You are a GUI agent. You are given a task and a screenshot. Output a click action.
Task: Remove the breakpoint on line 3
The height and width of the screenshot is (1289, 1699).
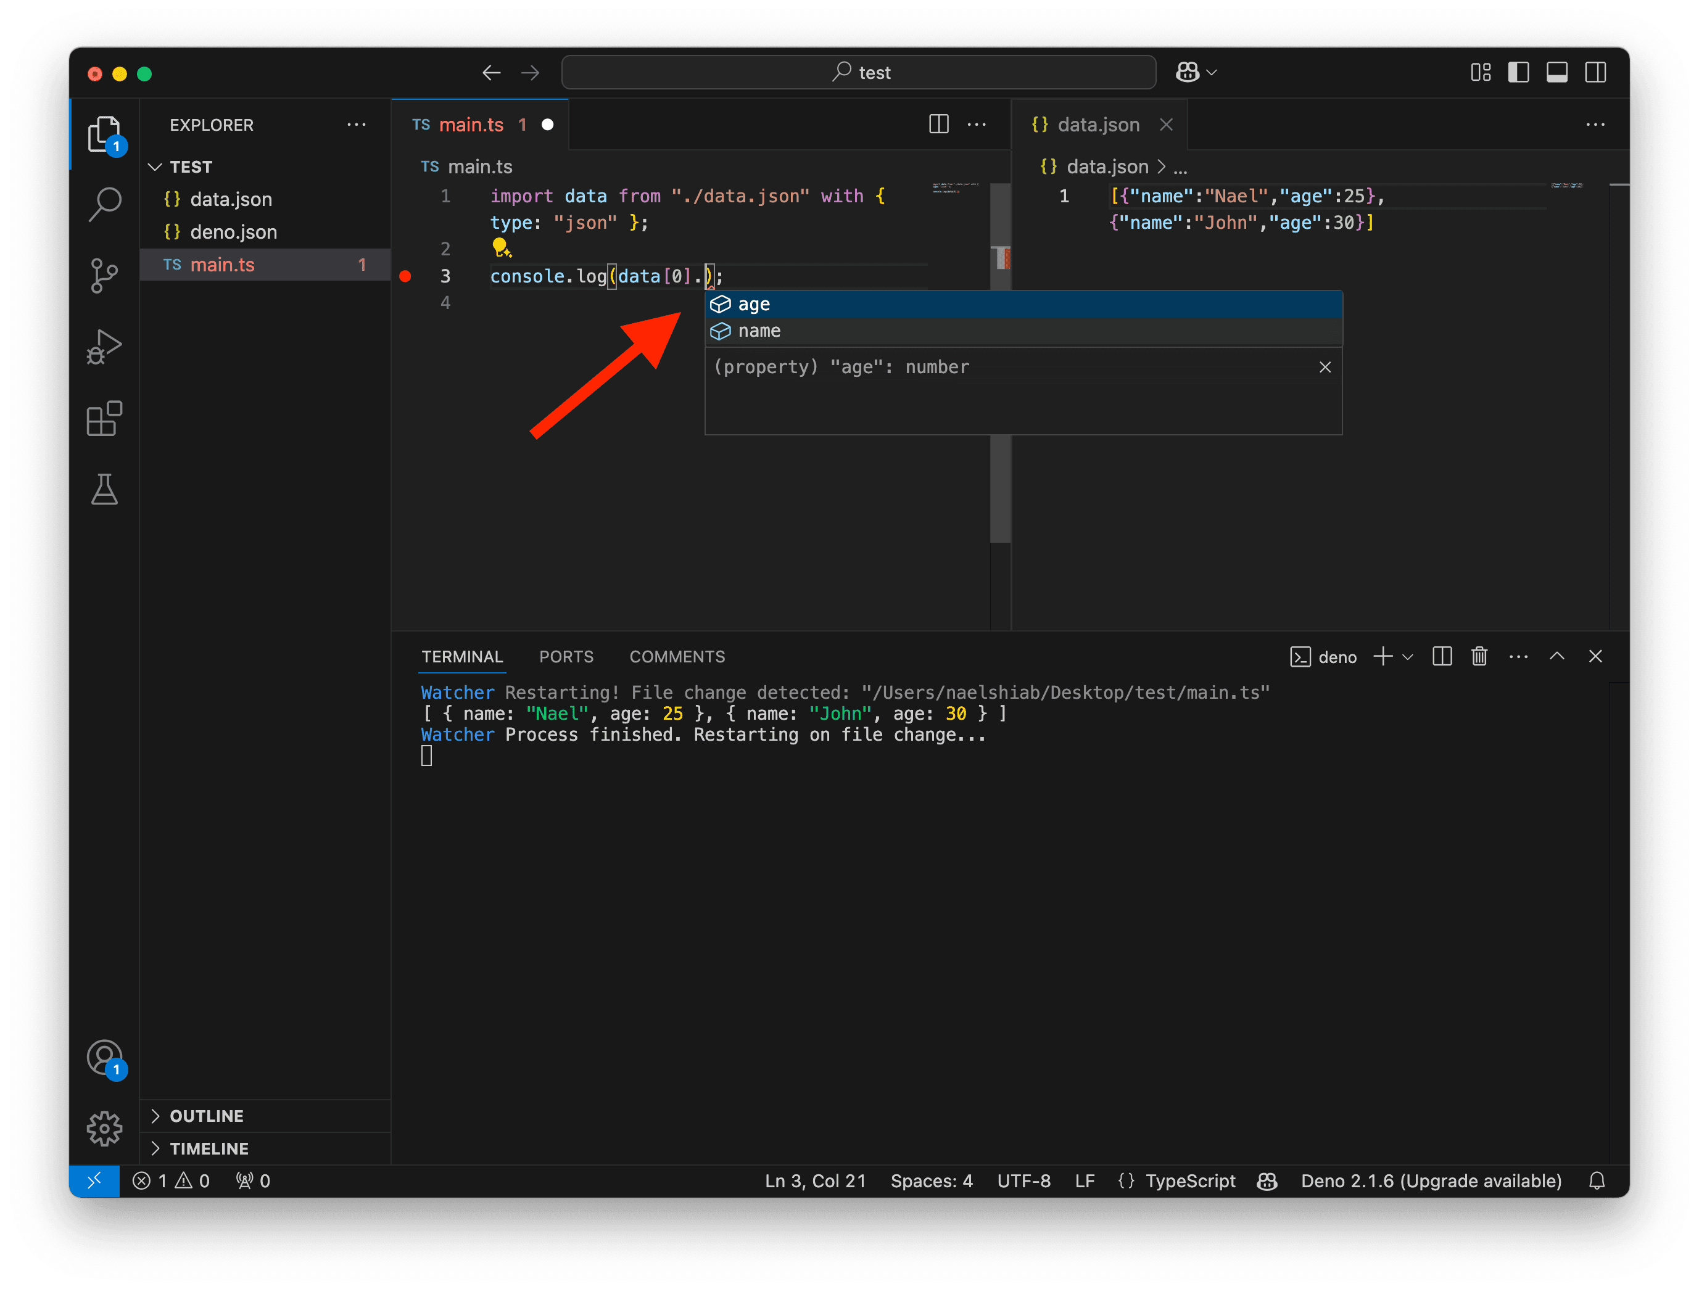405,276
